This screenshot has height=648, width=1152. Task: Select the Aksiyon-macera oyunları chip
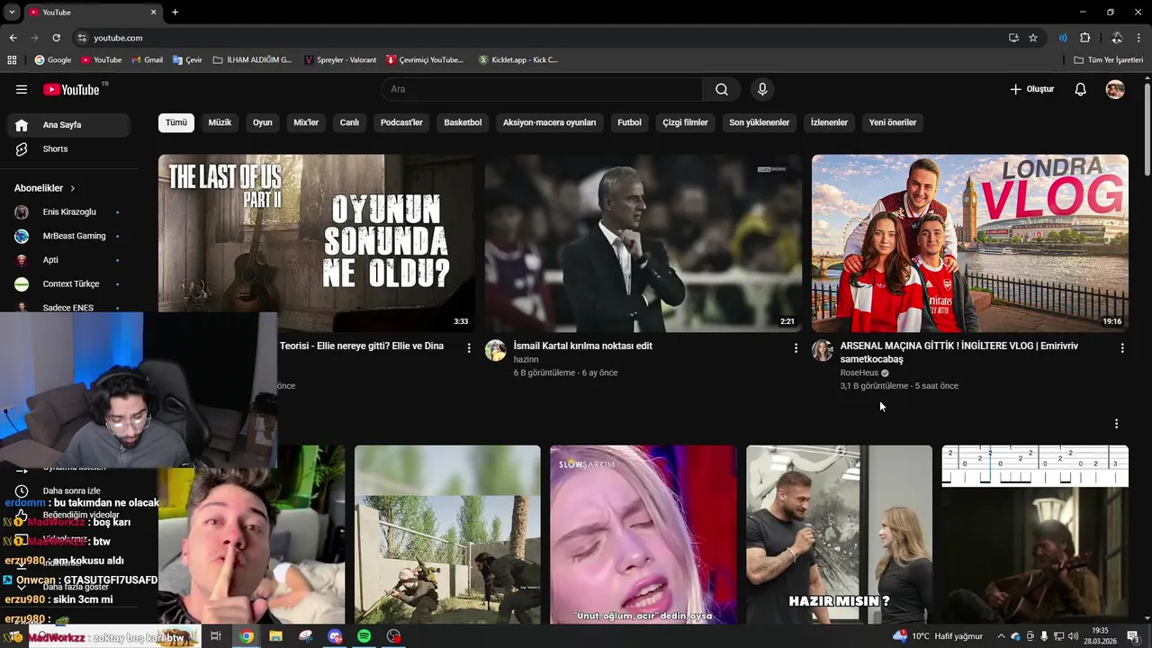[550, 122]
